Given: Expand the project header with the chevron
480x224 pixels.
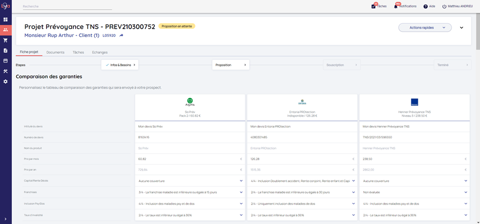Looking at the screenshot, I should coord(462,27).
